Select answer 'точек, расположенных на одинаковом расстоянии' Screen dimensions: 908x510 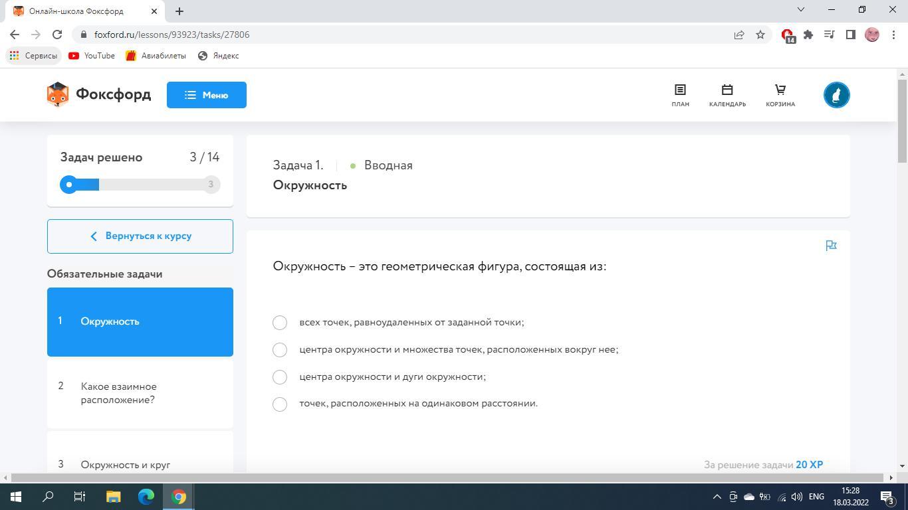280,404
